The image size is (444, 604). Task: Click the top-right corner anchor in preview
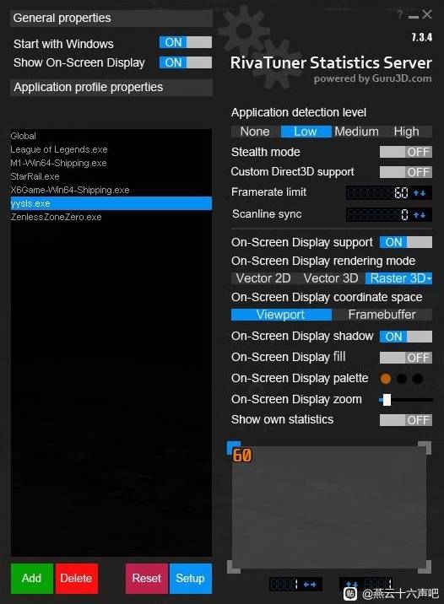[x=425, y=448]
